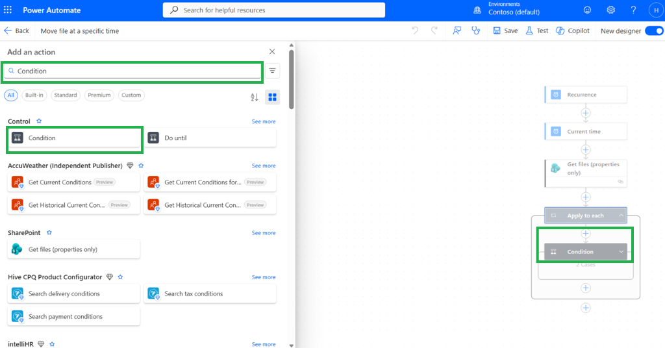Choose the Search payment conditions action
665x348 pixels.
click(x=74, y=317)
